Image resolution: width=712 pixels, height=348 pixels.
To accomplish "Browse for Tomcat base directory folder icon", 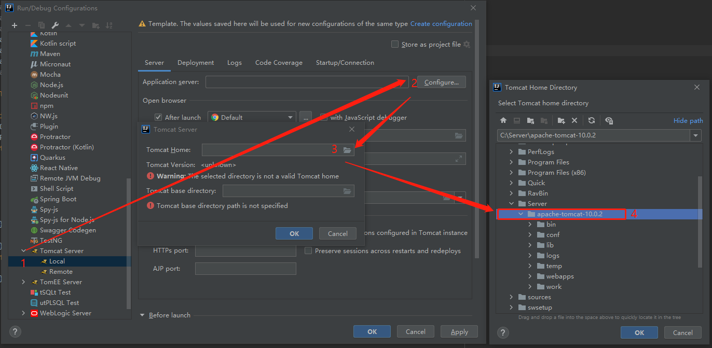I will (x=348, y=191).
